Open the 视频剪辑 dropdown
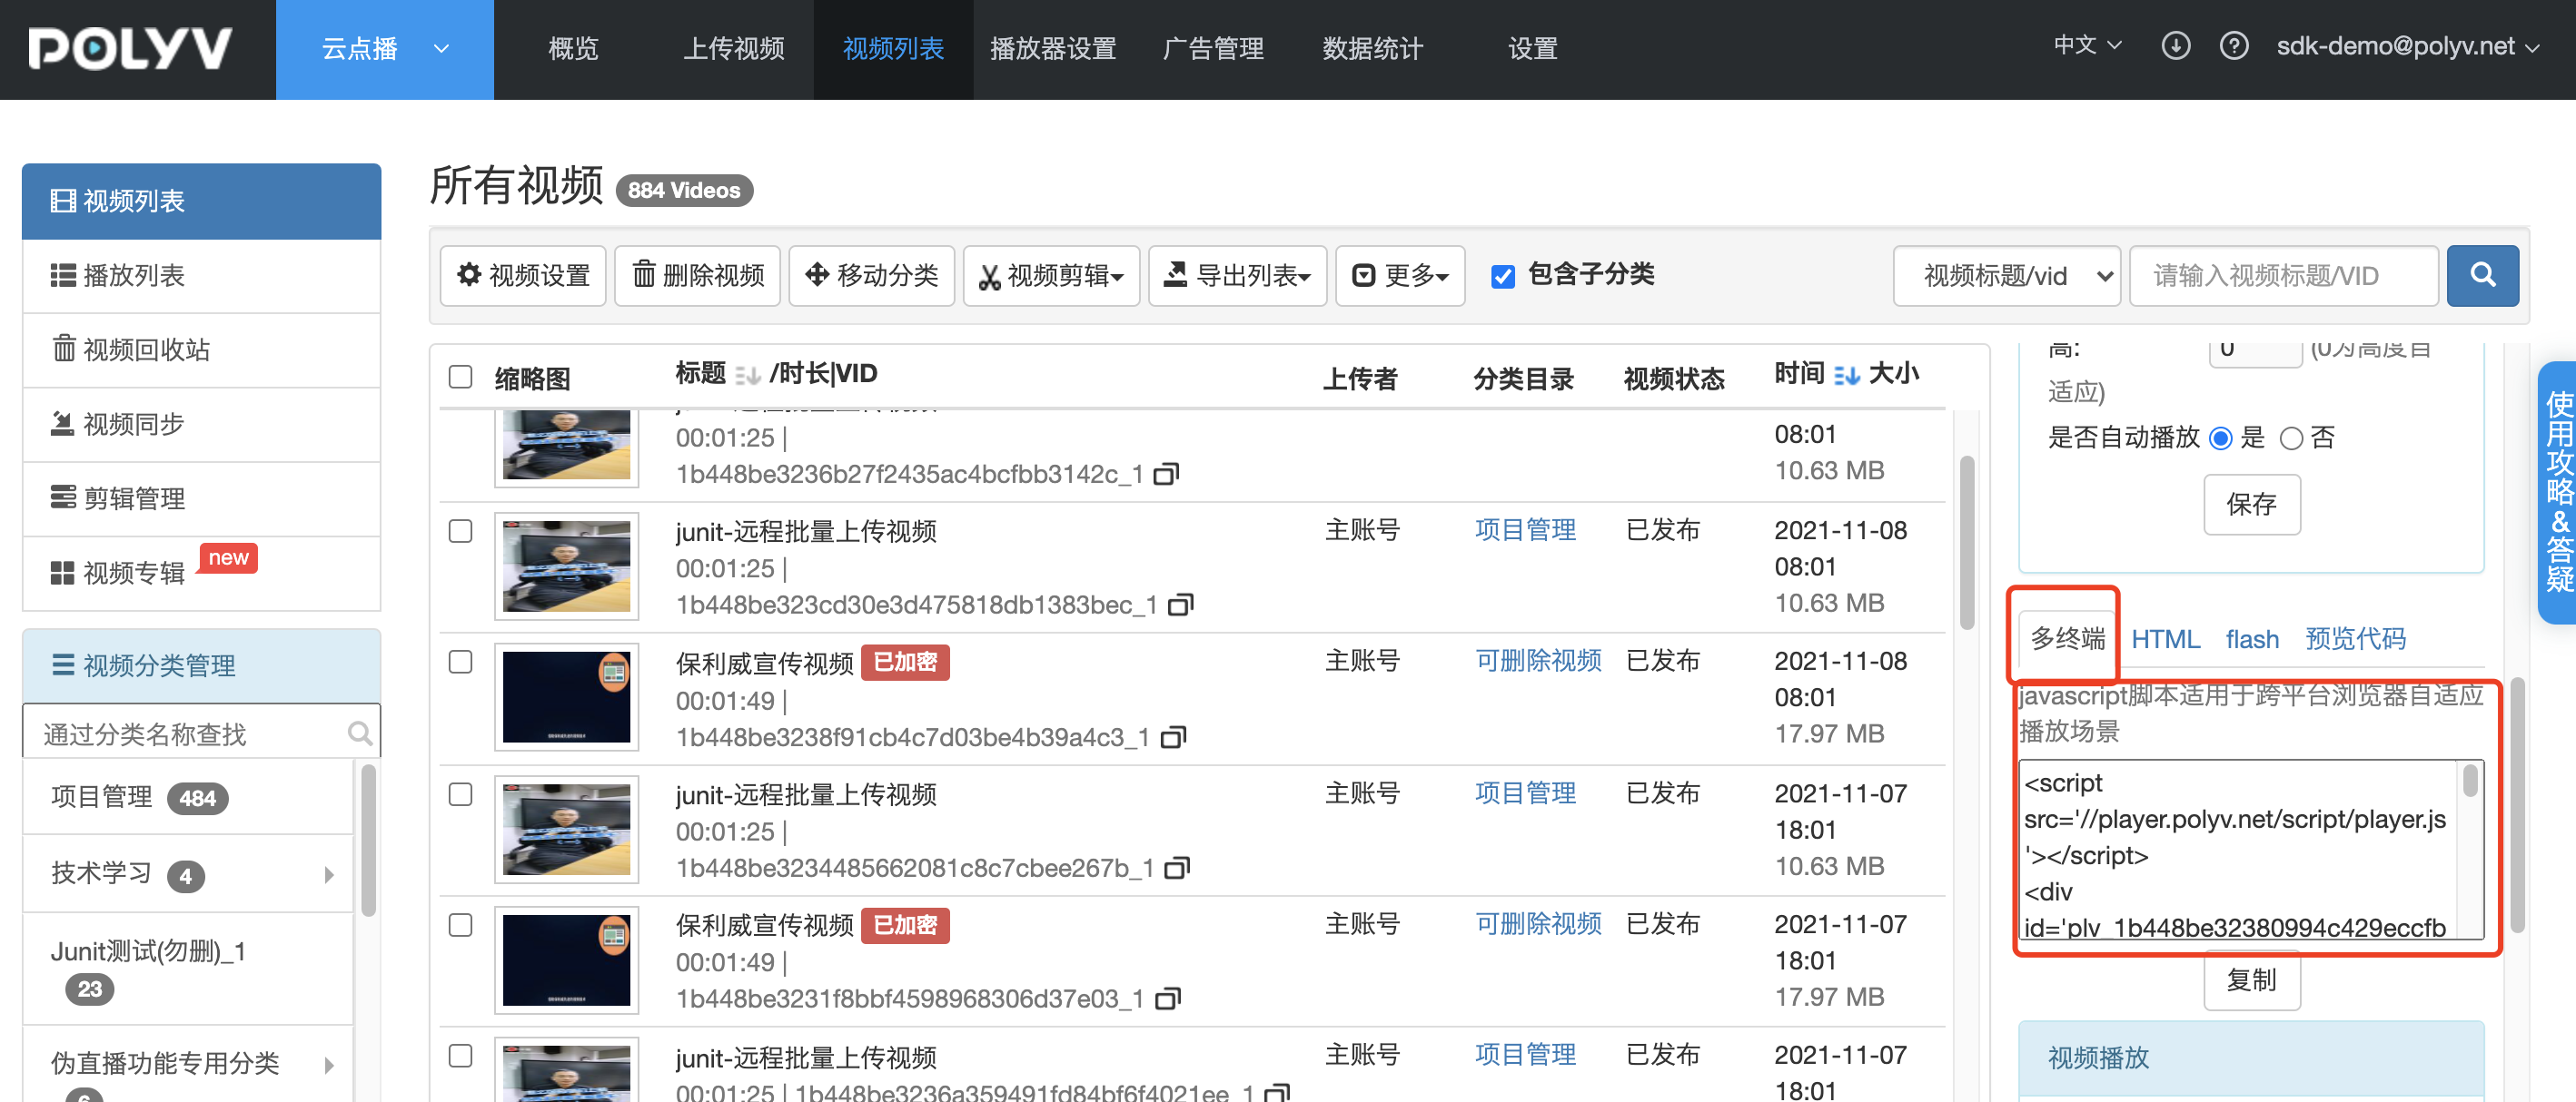This screenshot has height=1102, width=2576. pyautogui.click(x=1051, y=275)
